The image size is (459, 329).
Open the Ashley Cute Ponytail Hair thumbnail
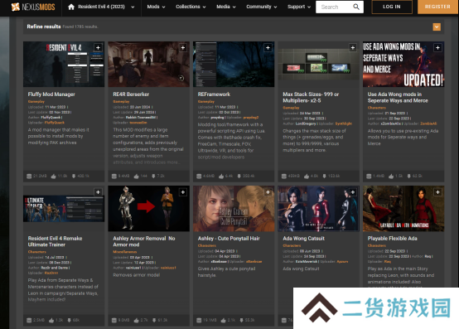234,208
